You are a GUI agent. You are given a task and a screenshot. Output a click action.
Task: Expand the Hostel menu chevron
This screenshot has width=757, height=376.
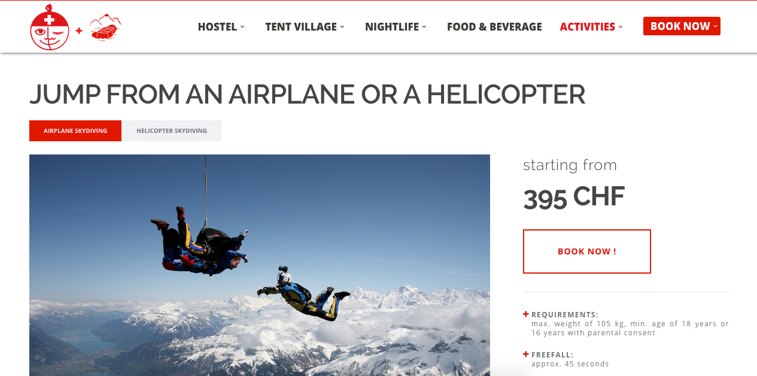242,26
